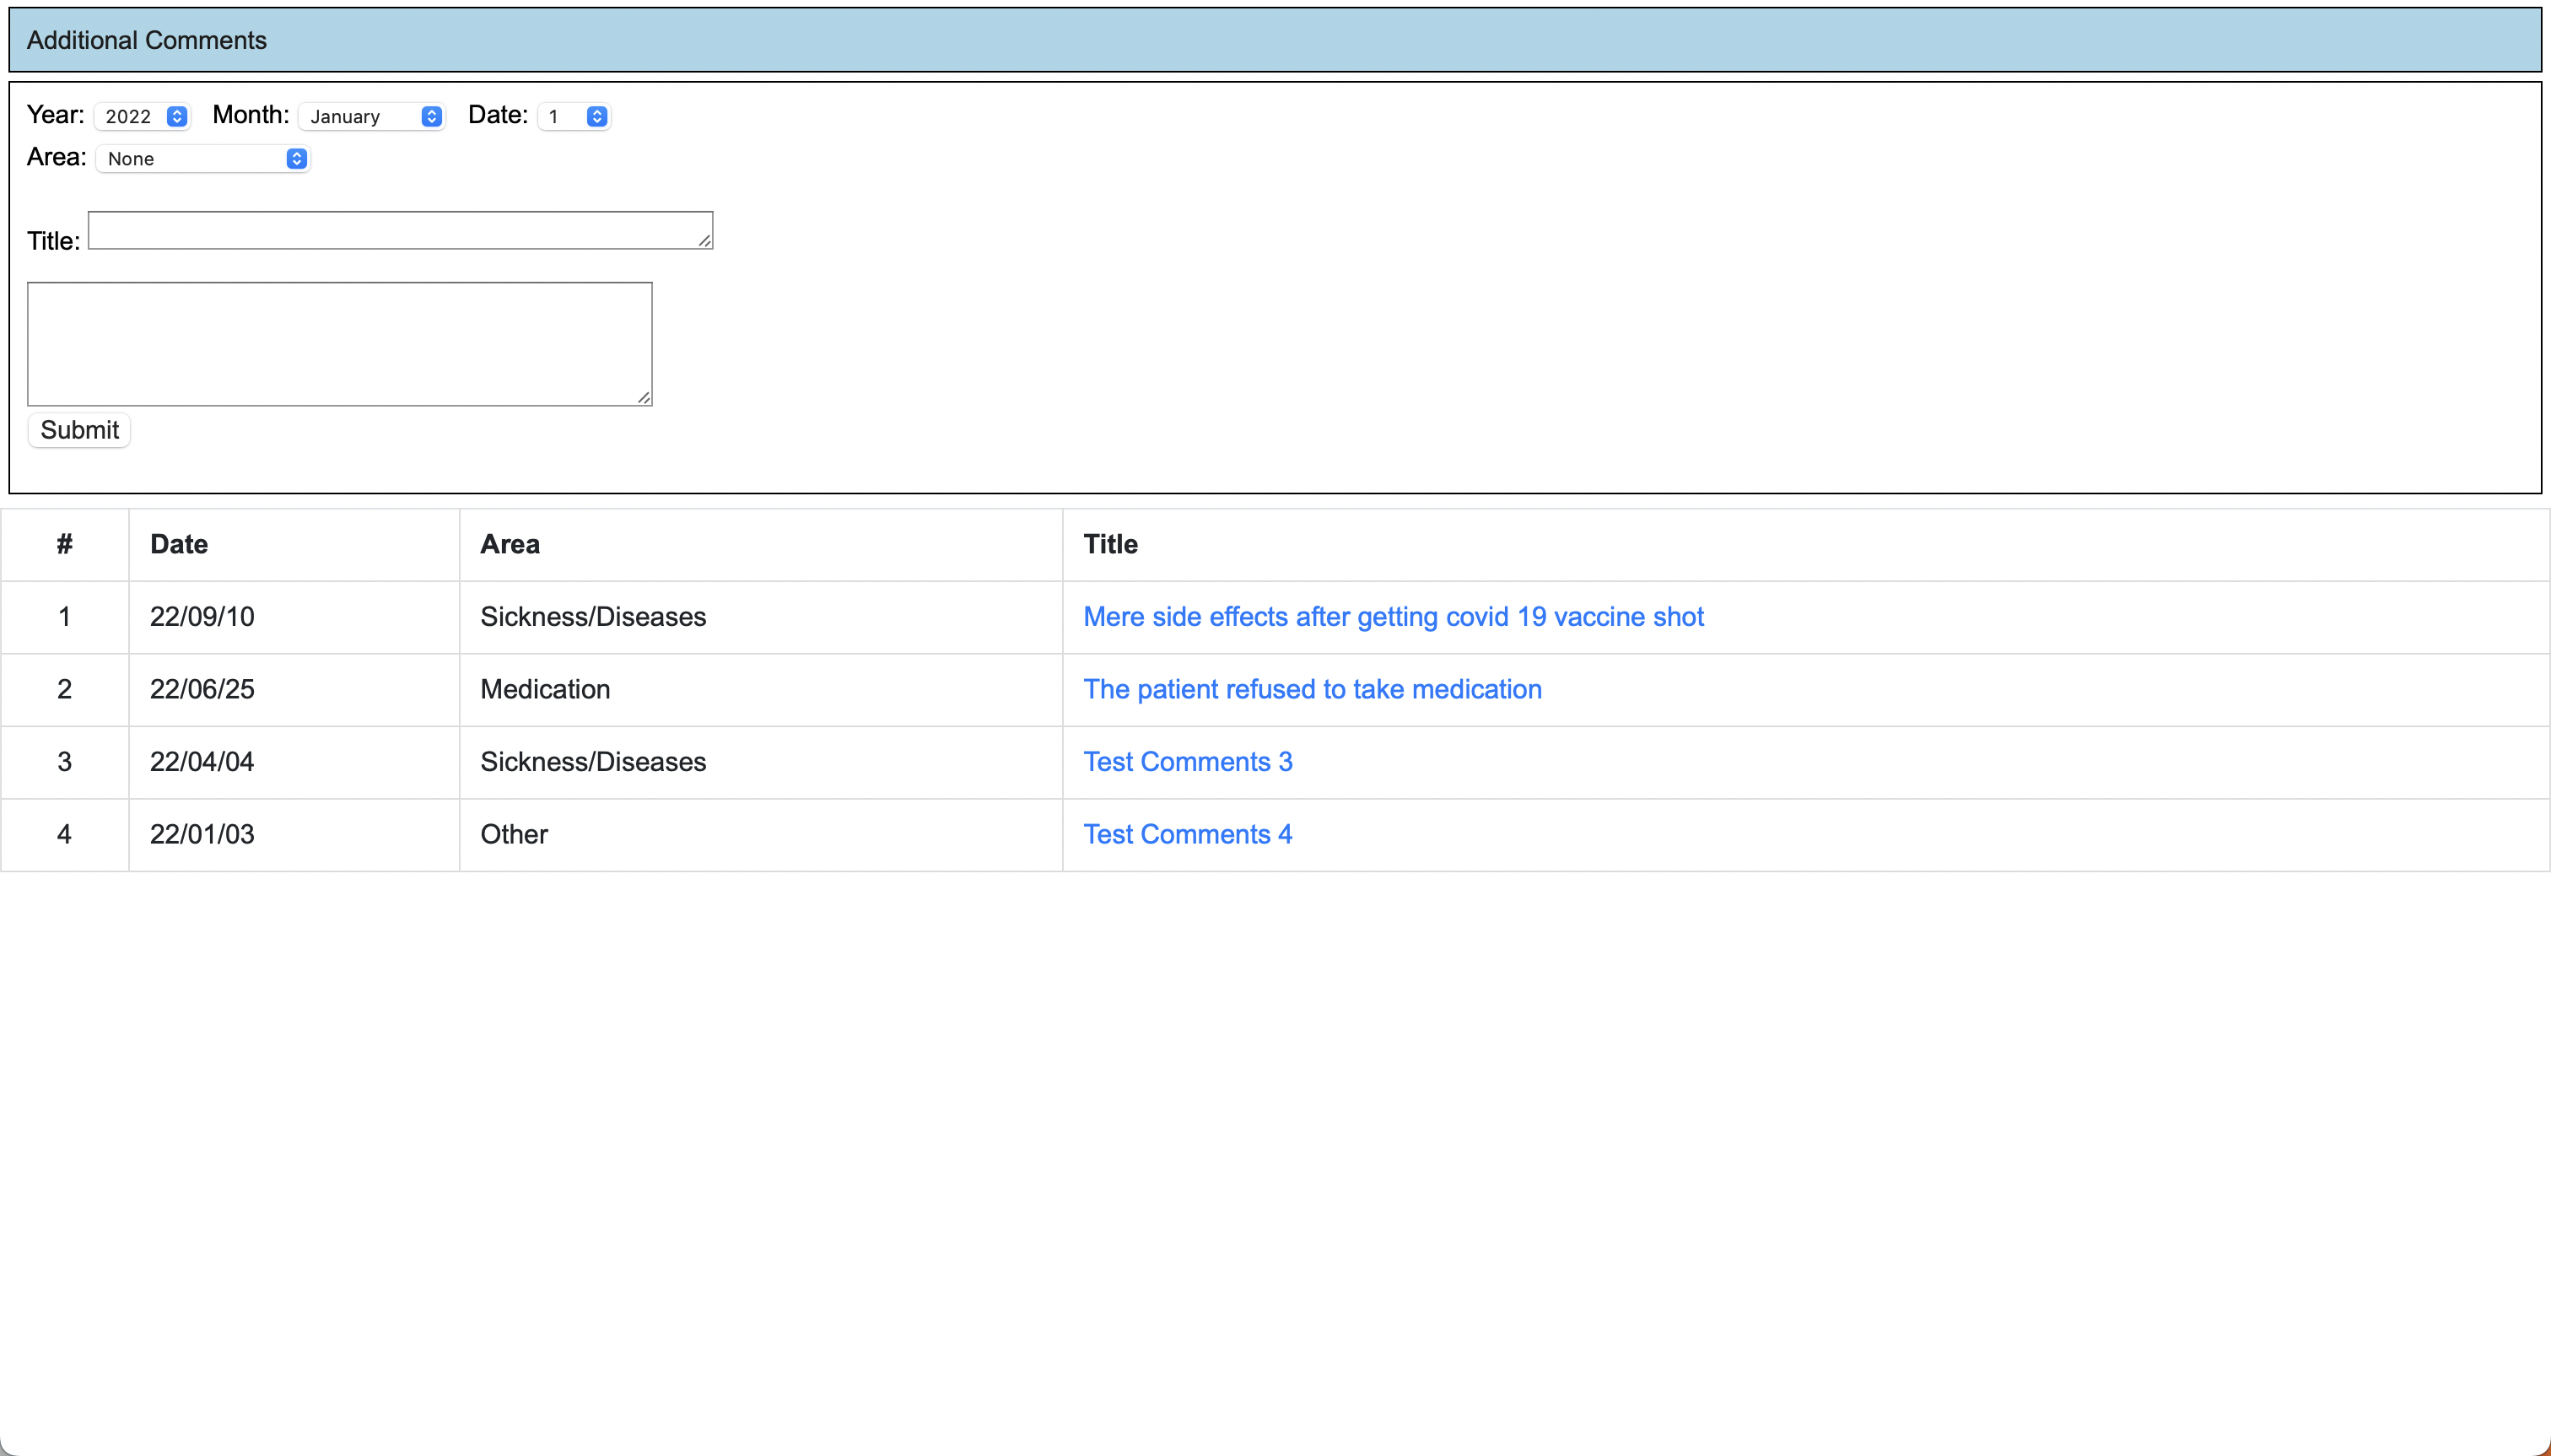
Task: Expand the Month dropdown set to January
Action: click(371, 116)
